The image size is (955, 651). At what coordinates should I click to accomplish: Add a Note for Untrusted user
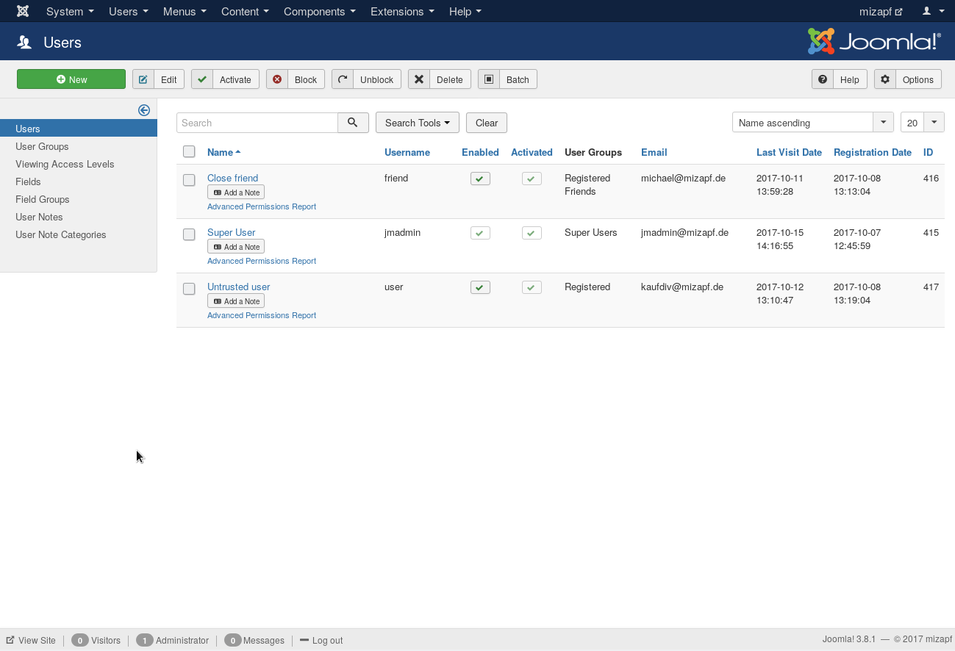(x=236, y=301)
